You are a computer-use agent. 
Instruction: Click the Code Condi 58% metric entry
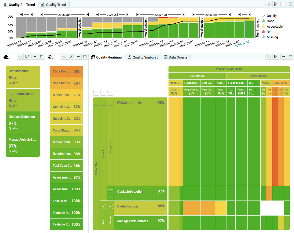click(66, 71)
